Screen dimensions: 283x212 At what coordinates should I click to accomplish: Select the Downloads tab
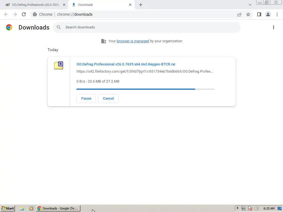[102, 5]
